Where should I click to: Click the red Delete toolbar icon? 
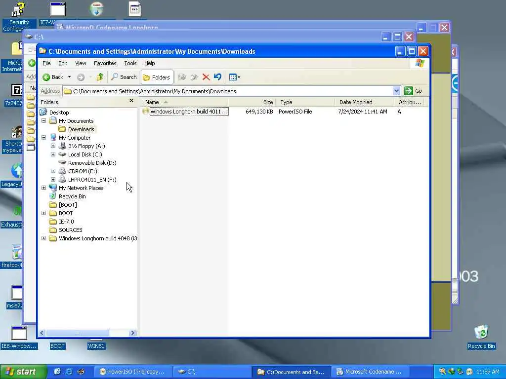[x=206, y=77]
